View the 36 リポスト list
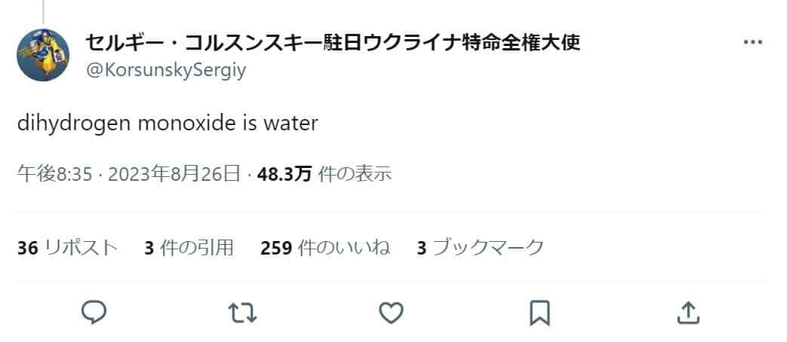The height and width of the screenshot is (342, 787). click(67, 247)
